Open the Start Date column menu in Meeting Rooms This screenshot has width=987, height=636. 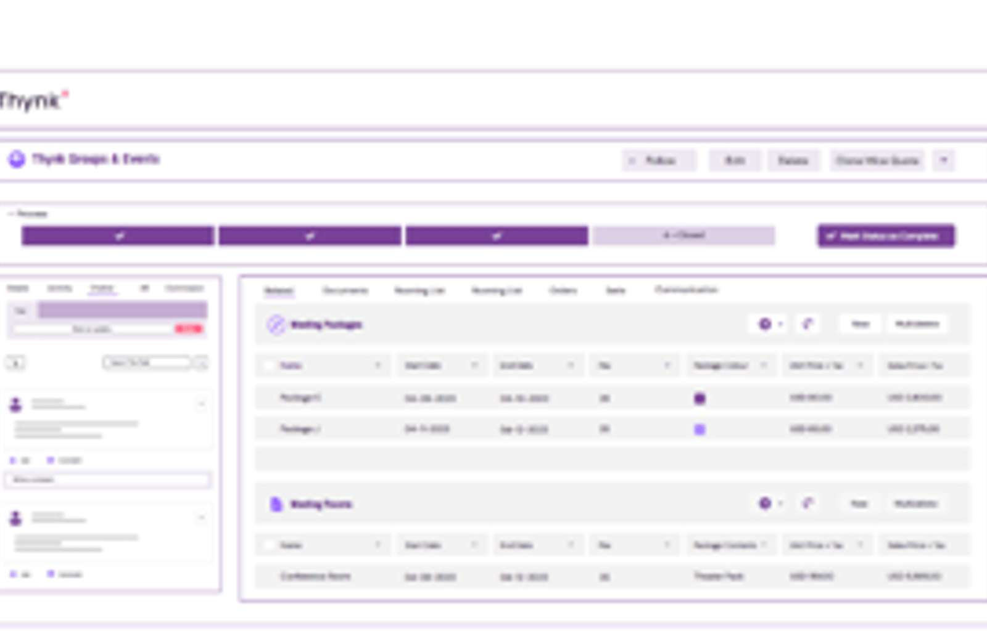coord(474,545)
